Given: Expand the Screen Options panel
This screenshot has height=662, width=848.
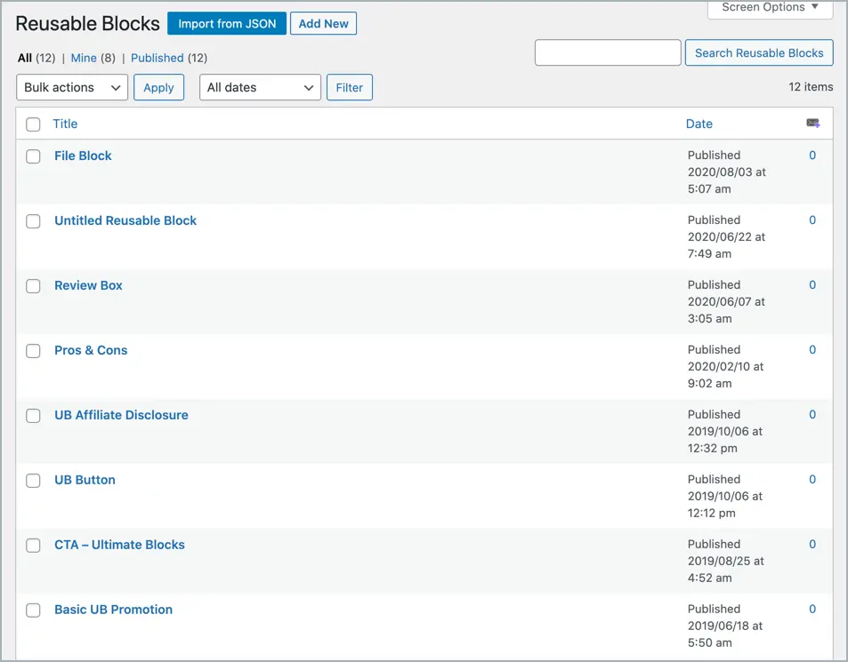Looking at the screenshot, I should tap(770, 8).
